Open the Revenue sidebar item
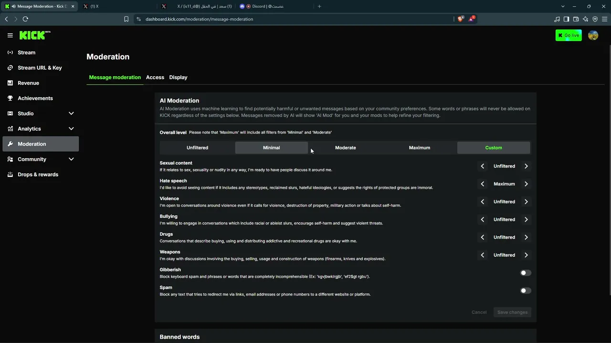611x343 pixels. [x=41, y=83]
